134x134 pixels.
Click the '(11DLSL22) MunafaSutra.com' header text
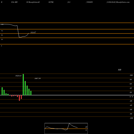tap(118, 2)
